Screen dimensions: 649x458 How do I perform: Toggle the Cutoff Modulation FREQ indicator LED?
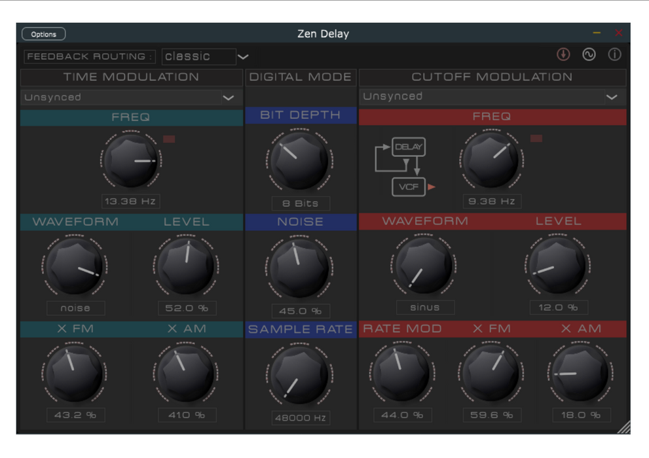pos(536,139)
